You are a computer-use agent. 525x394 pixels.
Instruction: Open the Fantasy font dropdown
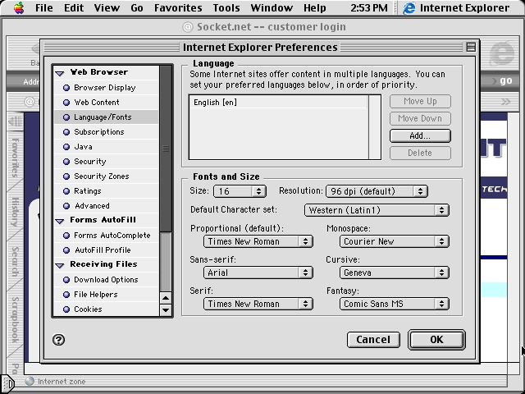click(395, 304)
